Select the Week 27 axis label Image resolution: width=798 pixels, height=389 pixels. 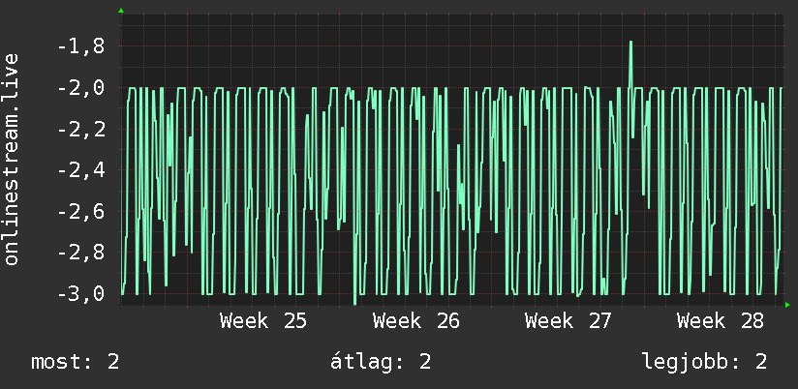tap(568, 321)
